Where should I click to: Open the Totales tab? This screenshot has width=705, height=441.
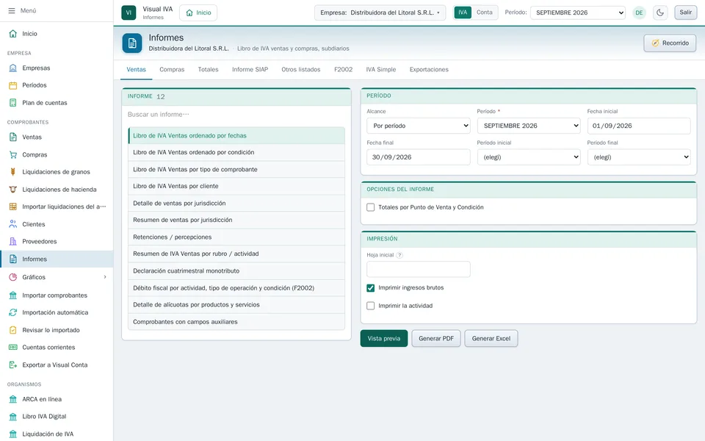(x=208, y=70)
